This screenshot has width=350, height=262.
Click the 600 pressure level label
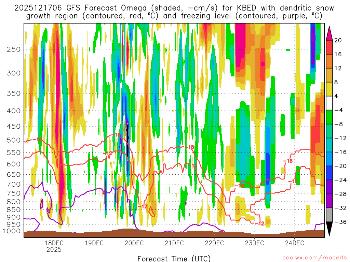(14, 164)
